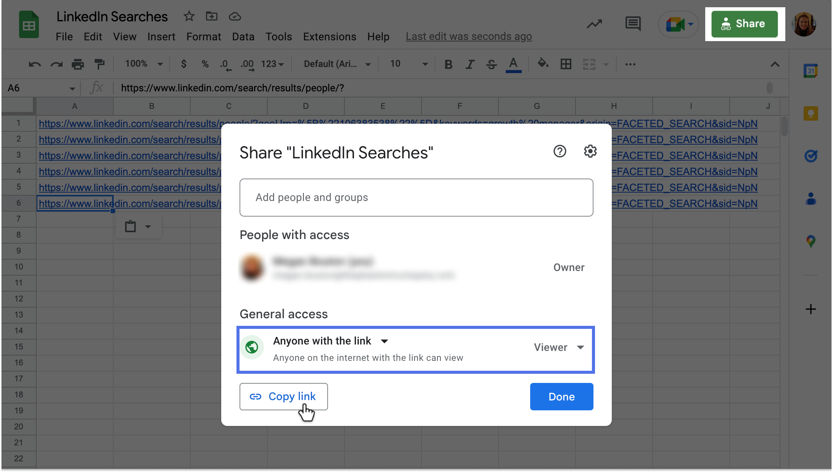Select row 10 header
Screen dimensions: 833x472
19,267
